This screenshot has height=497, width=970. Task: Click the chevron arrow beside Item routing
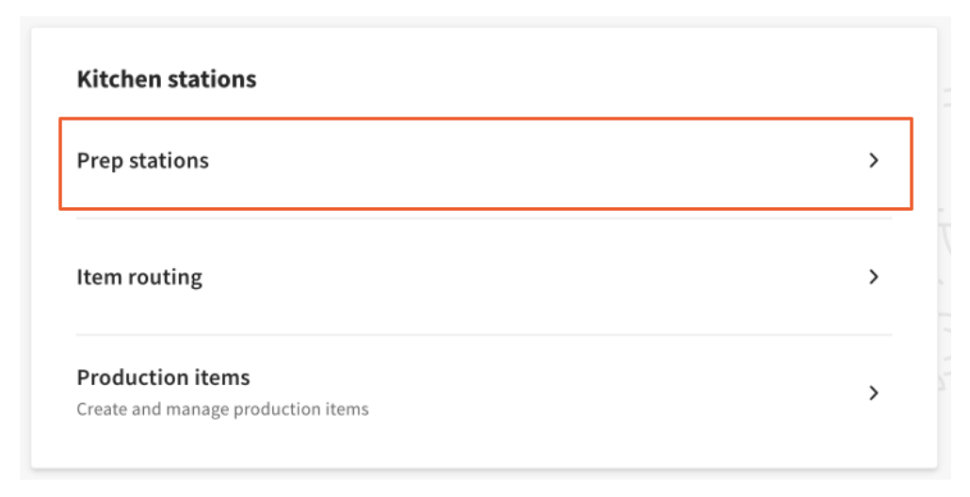tap(873, 277)
